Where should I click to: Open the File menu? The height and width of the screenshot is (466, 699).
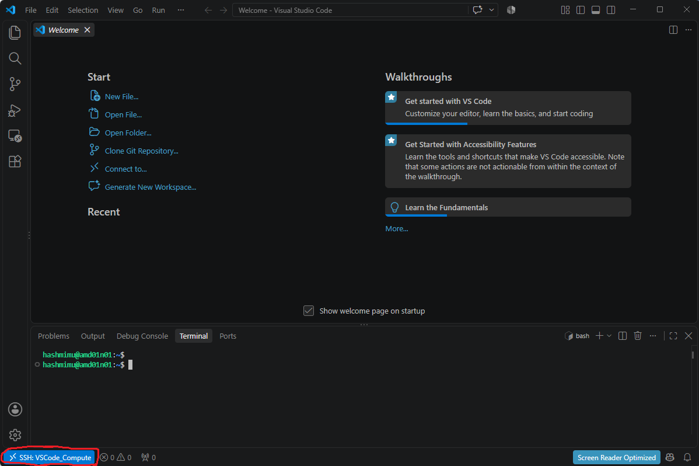click(31, 10)
